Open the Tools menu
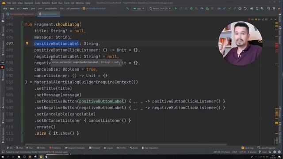This screenshot has width=283, height=159. pos(67,3)
